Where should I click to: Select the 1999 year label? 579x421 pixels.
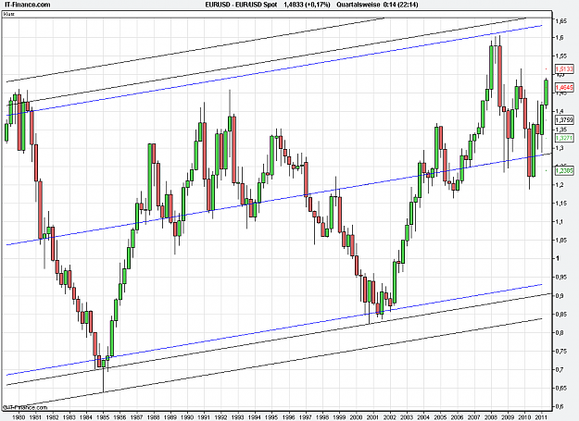(339, 417)
